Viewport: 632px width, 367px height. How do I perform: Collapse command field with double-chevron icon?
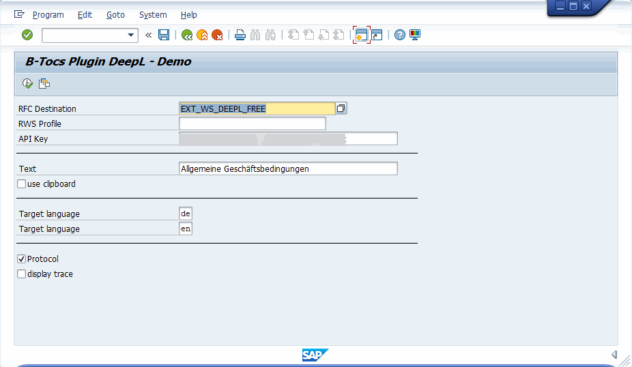[148, 35]
